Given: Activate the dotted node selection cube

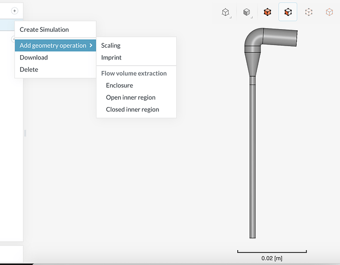Looking at the screenshot, I should pyautogui.click(x=309, y=12).
